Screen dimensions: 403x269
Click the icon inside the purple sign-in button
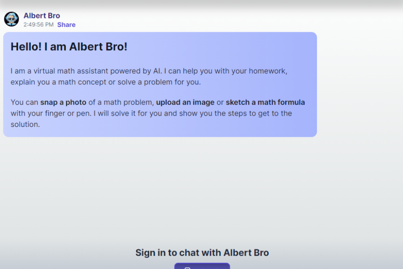(x=187, y=267)
